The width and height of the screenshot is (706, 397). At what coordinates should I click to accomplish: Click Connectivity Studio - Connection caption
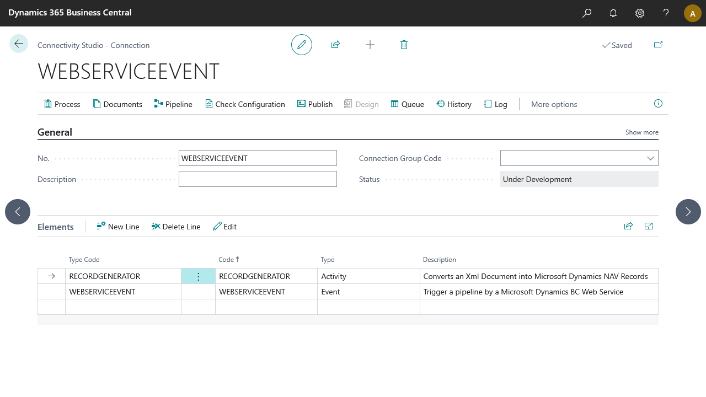pos(93,45)
